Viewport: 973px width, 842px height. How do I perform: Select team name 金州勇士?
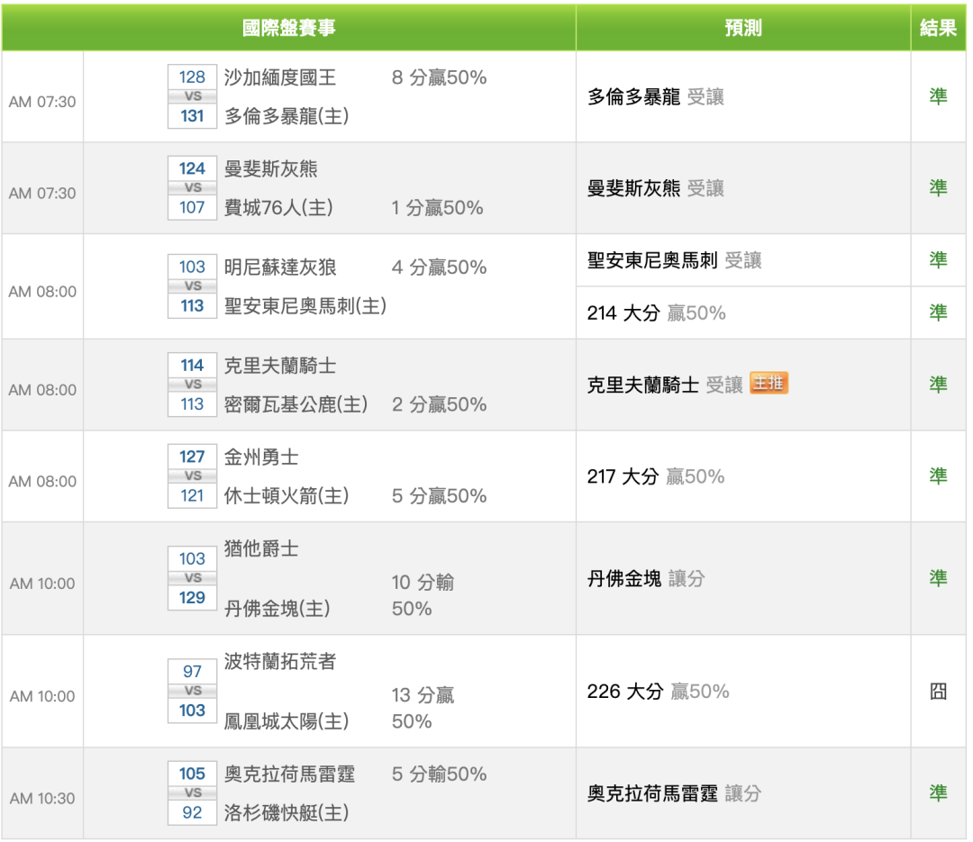(x=261, y=457)
